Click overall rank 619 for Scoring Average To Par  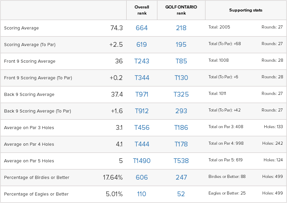pos(142,44)
